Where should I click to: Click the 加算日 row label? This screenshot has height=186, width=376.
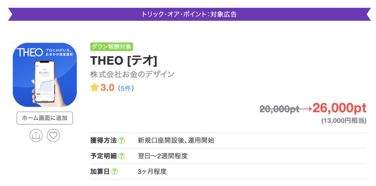coord(100,171)
